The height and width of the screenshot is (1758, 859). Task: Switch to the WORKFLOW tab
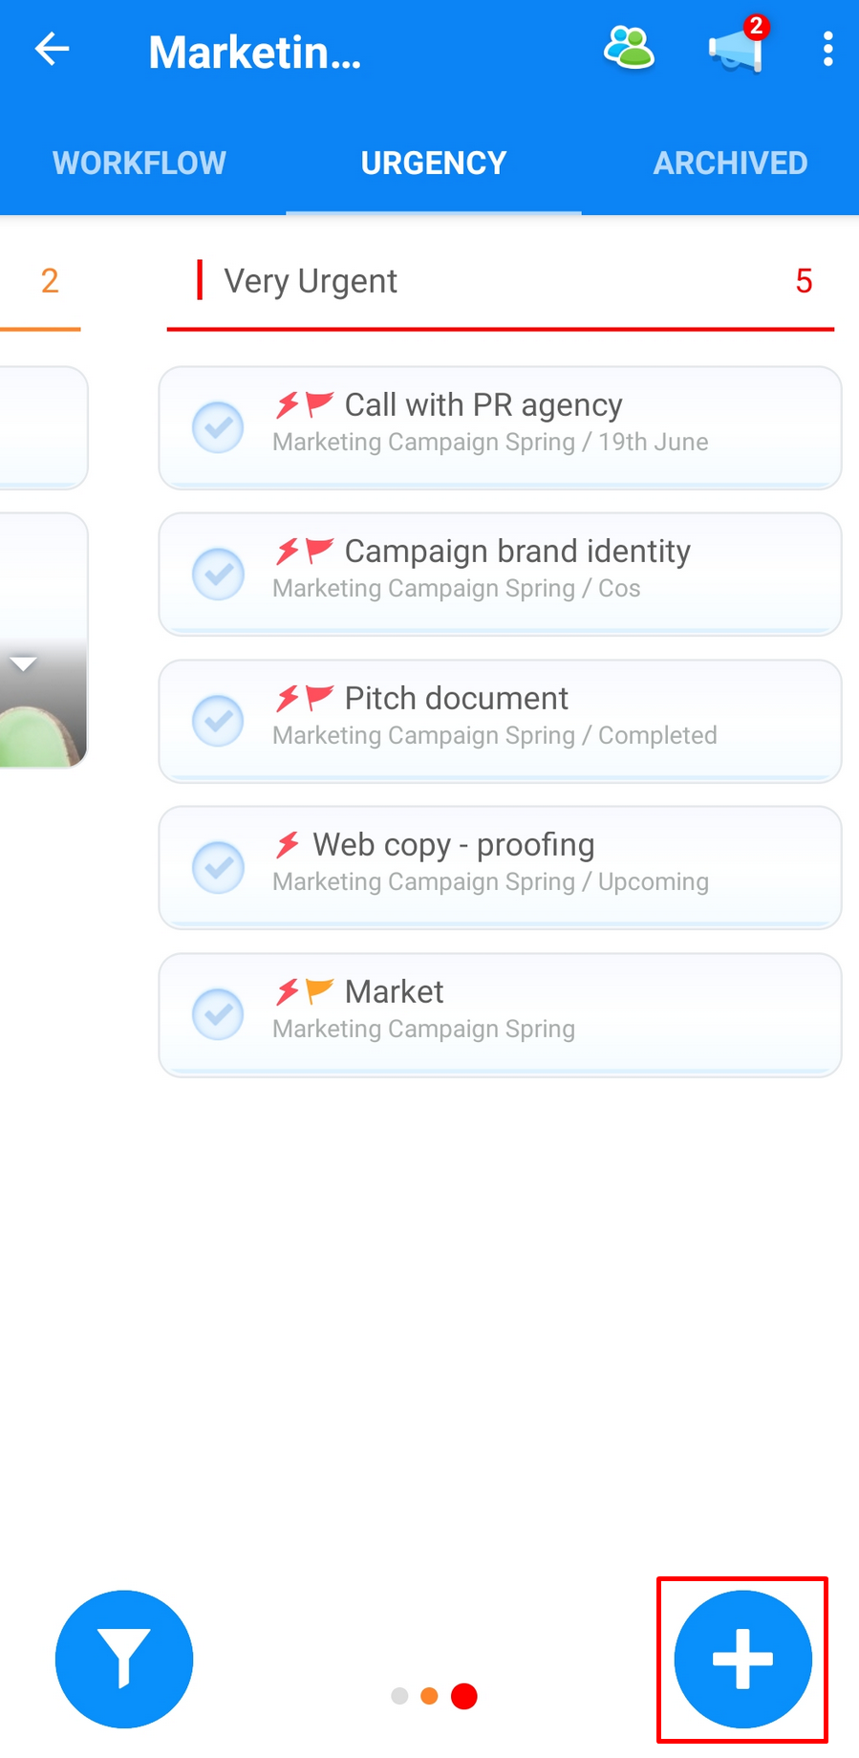pyautogui.click(x=139, y=163)
